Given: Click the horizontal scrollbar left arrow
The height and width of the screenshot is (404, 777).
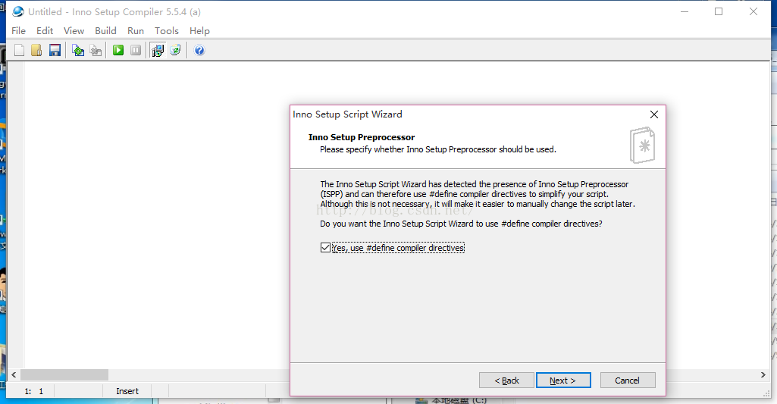Looking at the screenshot, I should 14,374.
